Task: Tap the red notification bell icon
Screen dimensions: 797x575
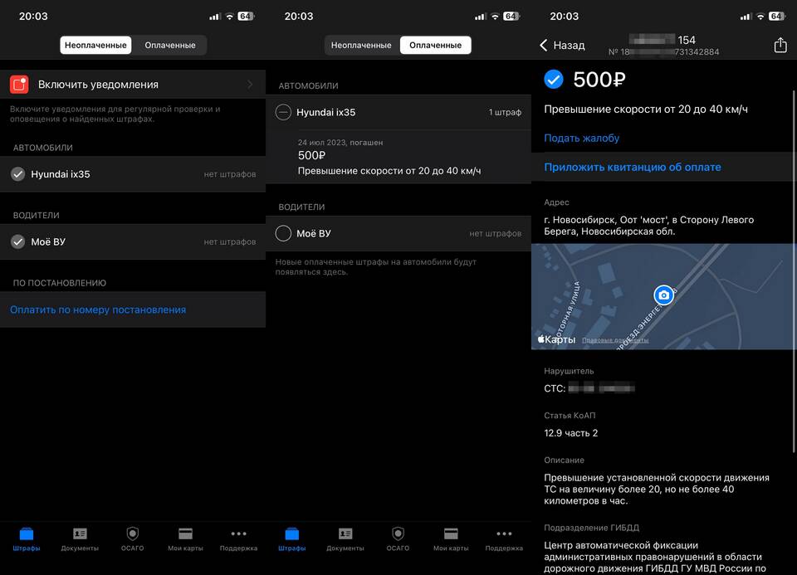Action: pyautogui.click(x=19, y=85)
